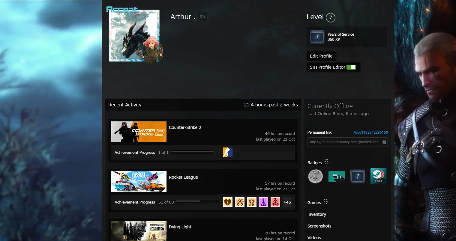
Task: Open the Screenshots section
Action: pyautogui.click(x=319, y=226)
